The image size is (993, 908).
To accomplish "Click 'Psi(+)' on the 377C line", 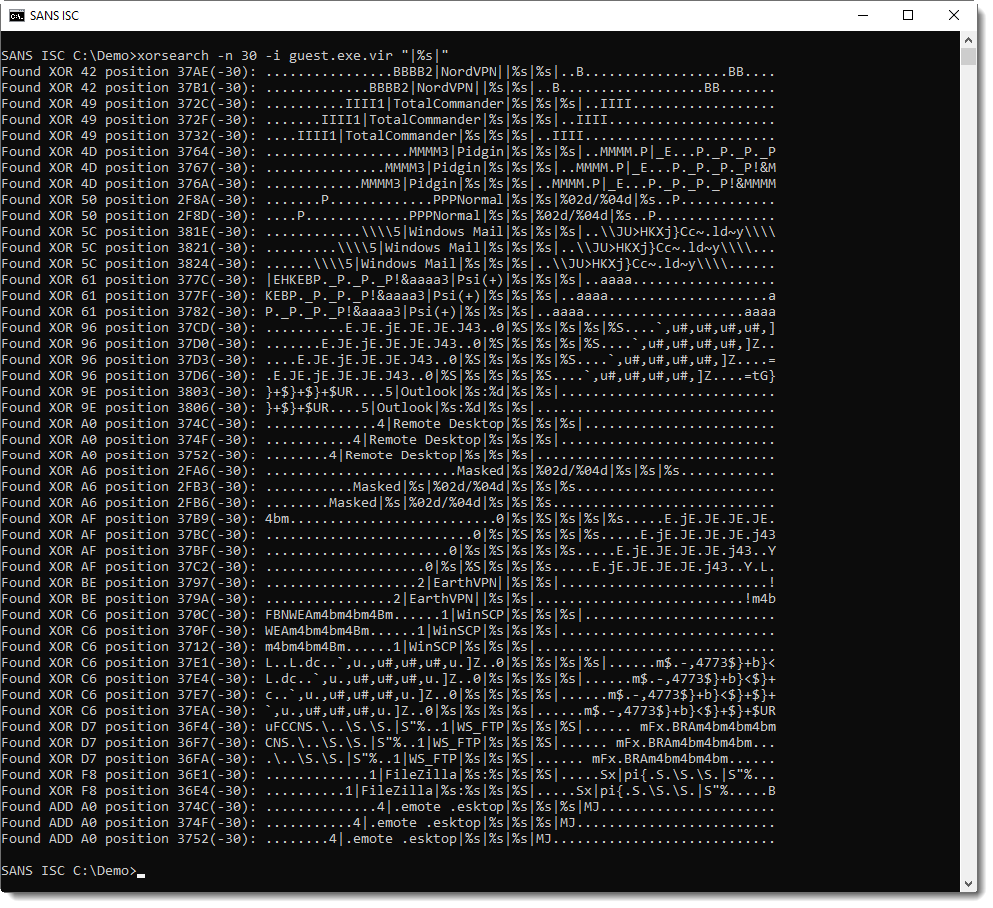I will (x=481, y=280).
